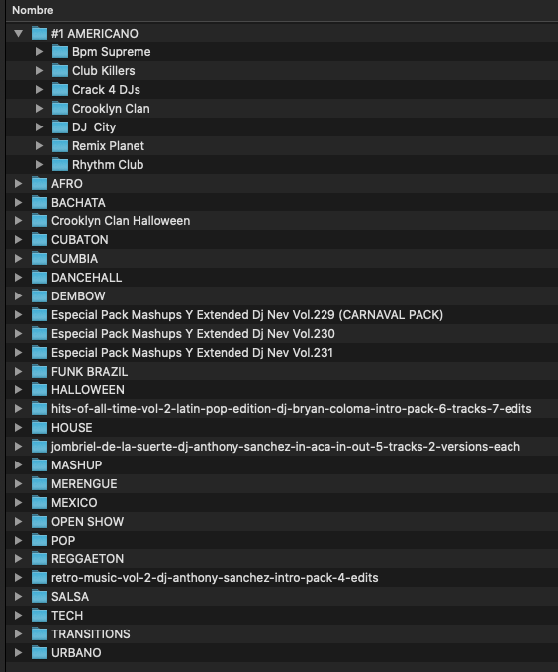Image resolution: width=558 pixels, height=672 pixels.
Task: Select the Crooklyn Clan Halloween folder name
Action: click(x=121, y=221)
